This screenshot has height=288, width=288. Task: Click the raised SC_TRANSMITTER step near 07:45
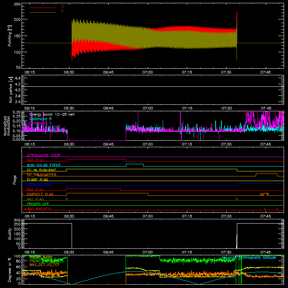pyautogui.click(x=266, y=174)
